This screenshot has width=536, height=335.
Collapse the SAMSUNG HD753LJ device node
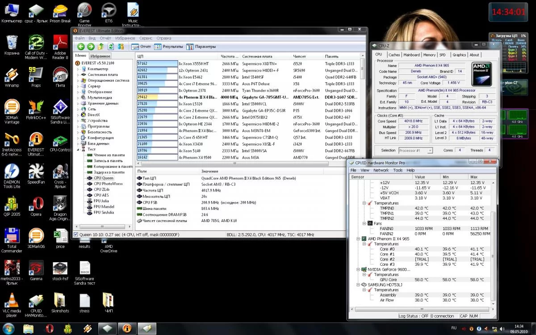(358, 285)
